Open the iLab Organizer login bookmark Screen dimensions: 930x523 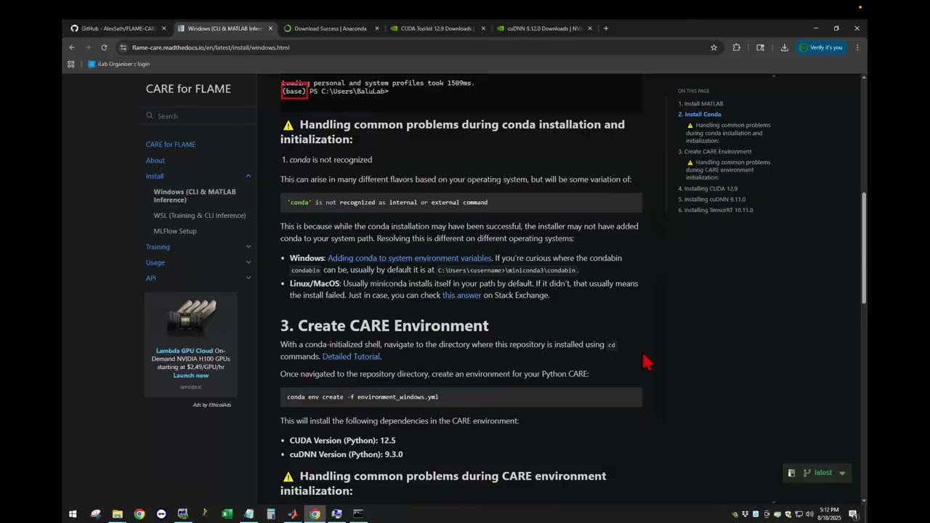pos(119,64)
